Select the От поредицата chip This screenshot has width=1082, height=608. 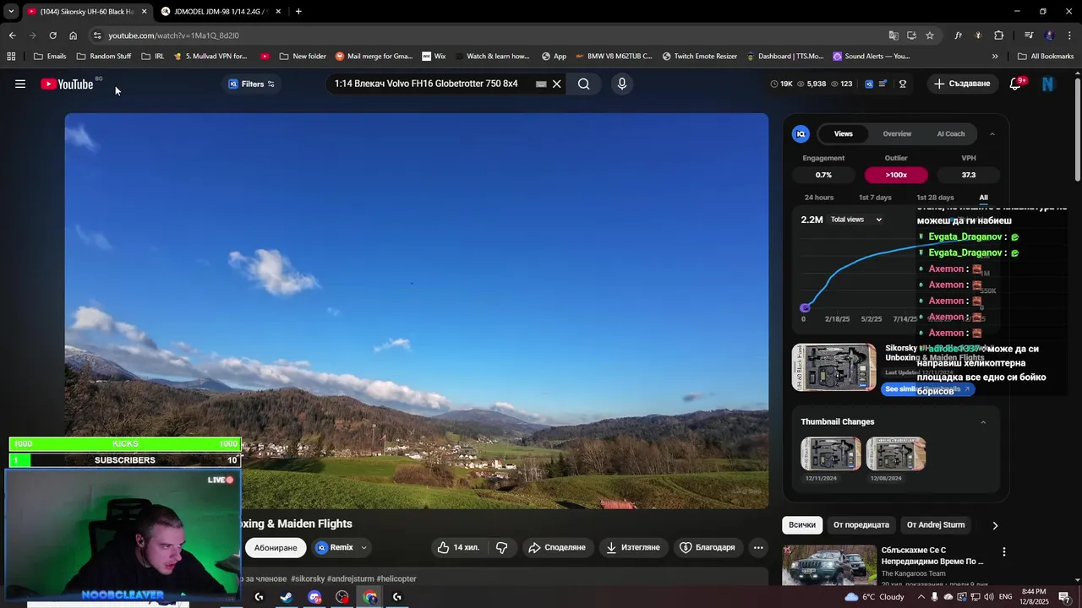pyautogui.click(x=861, y=524)
